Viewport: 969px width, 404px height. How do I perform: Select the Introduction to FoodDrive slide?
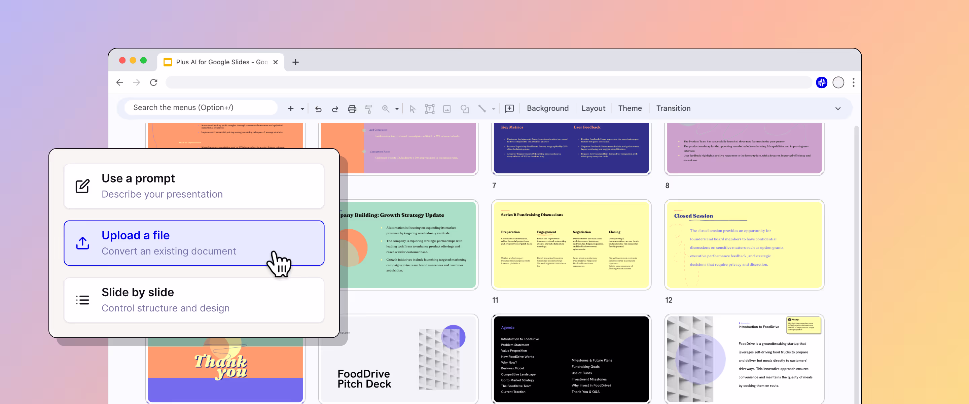744,359
